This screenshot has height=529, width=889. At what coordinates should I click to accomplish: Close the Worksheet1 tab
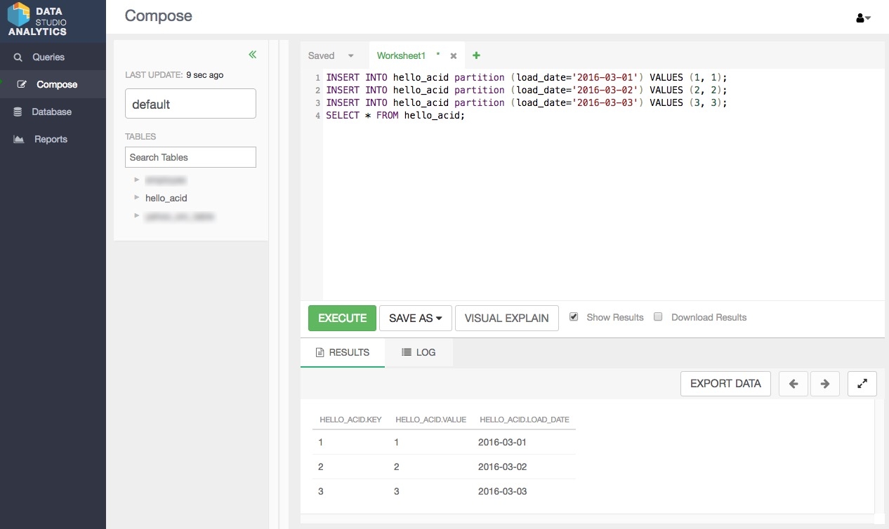tap(454, 56)
